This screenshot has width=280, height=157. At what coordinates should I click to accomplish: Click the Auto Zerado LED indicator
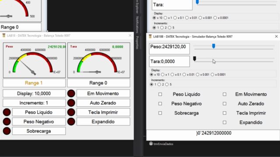point(71,103)
